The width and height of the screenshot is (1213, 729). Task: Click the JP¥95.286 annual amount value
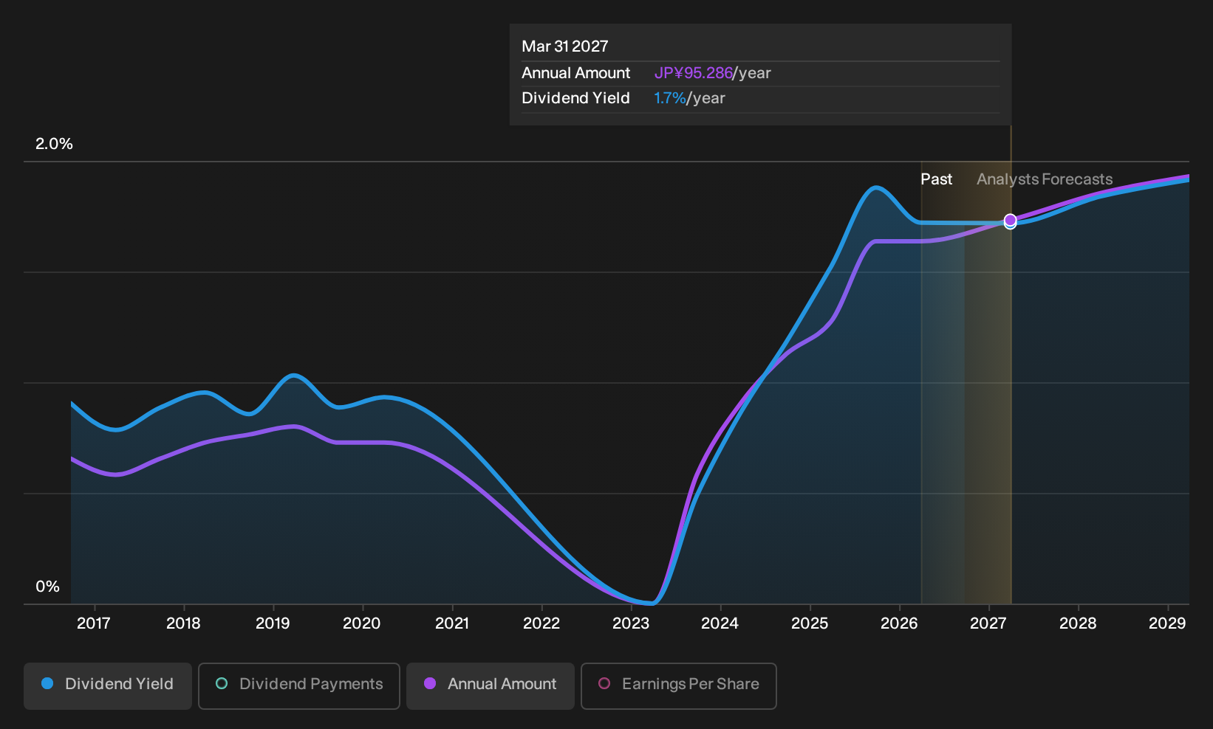[x=693, y=73]
